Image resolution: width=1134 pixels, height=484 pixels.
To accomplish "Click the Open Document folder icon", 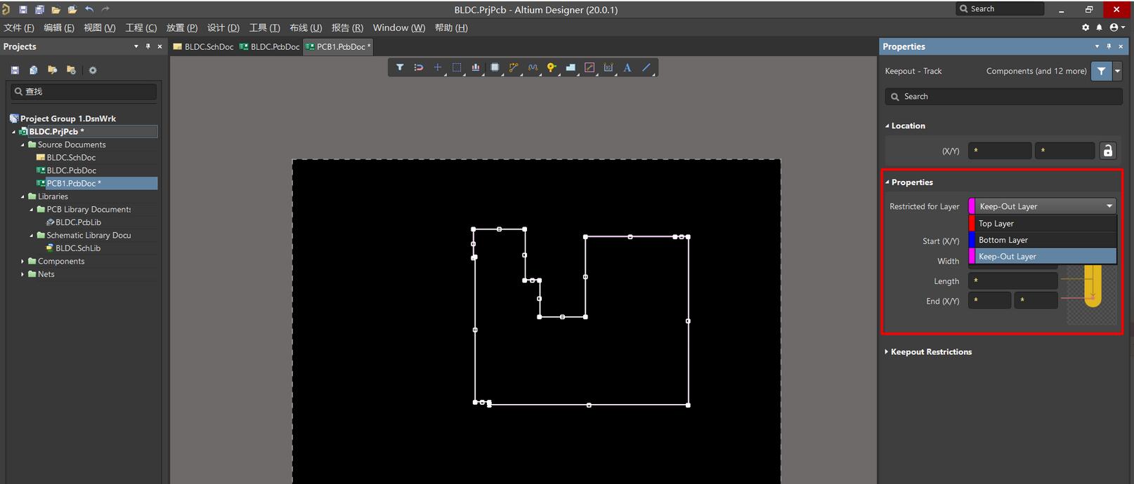I will [x=56, y=10].
